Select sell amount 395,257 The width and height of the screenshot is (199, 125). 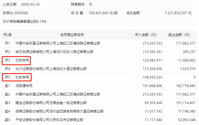189,52
